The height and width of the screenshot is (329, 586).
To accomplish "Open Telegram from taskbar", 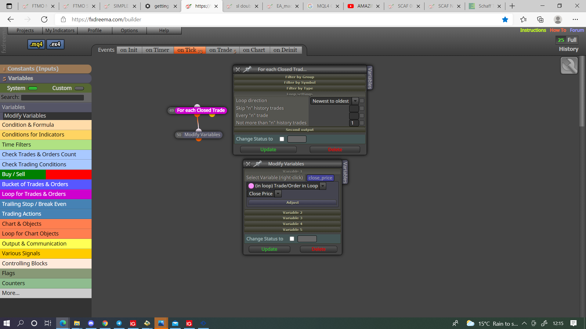I will (x=119, y=323).
